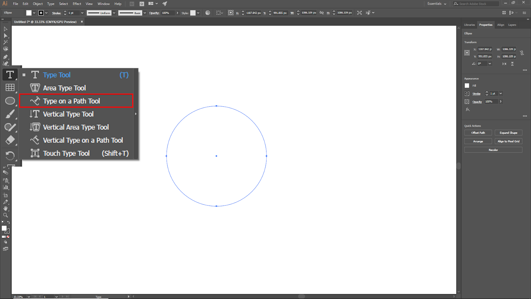Screen dimensions: 531x299
Task: Pick the Touch Type Tool
Action: pos(66,153)
